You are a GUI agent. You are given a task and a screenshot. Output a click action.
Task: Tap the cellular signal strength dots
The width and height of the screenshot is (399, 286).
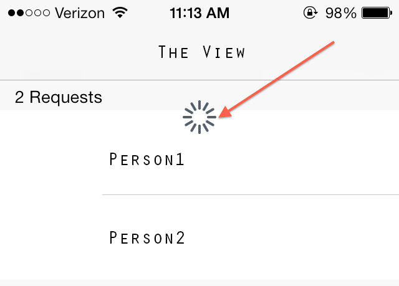pos(29,12)
